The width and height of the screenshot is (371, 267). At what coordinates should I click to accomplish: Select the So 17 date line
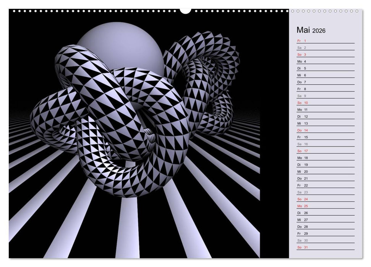(x=326, y=151)
